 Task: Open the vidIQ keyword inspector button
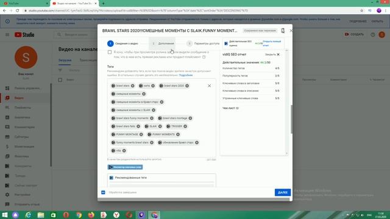pos(125,167)
